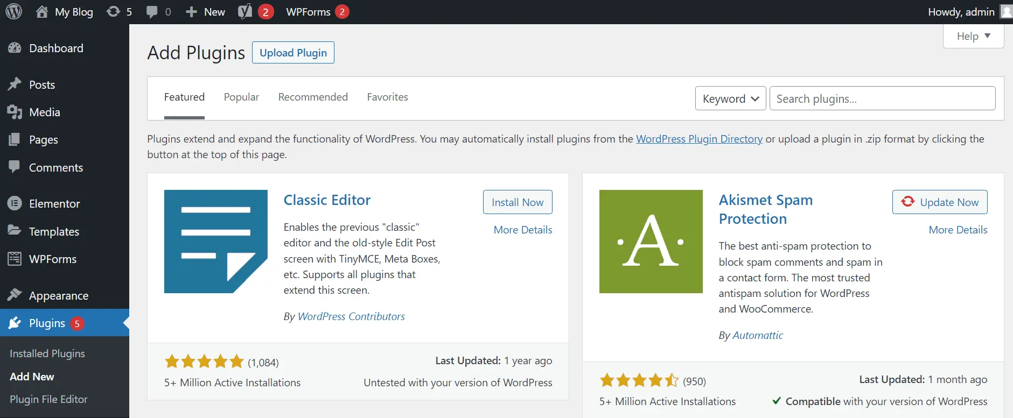Switch to the Popular tab
Image resolution: width=1013 pixels, height=418 pixels.
tap(241, 97)
